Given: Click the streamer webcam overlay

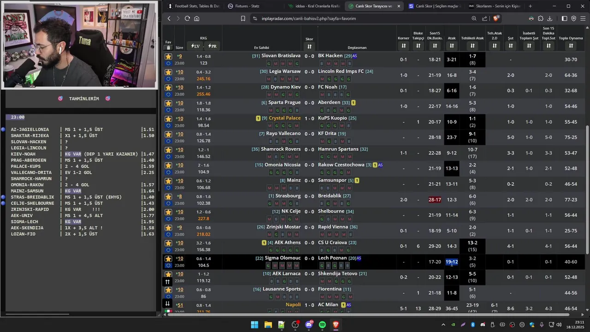Looking at the screenshot, I should 79,45.
